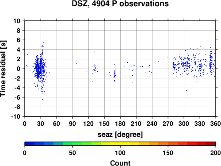The image size is (221, 166).
Task: Click the colorbar tick label "100"
Action: click(120, 153)
